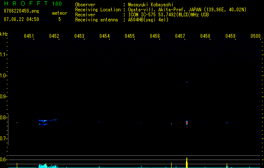Click the 0.8 kHz frequency label
Image resolution: width=264 pixels, height=168 pixels.
click(x=3, y=118)
